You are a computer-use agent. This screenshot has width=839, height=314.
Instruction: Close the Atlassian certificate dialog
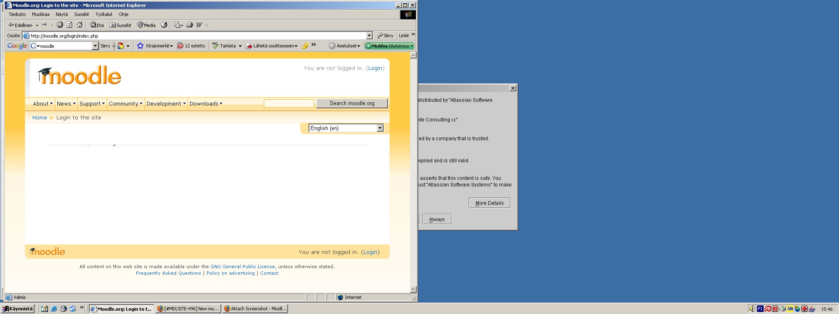click(513, 88)
